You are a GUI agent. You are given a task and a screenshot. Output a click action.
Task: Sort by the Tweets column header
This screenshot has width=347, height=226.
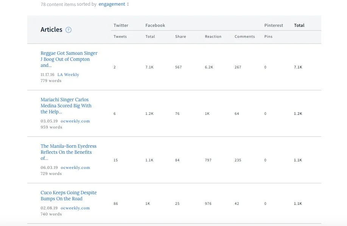[x=120, y=37]
